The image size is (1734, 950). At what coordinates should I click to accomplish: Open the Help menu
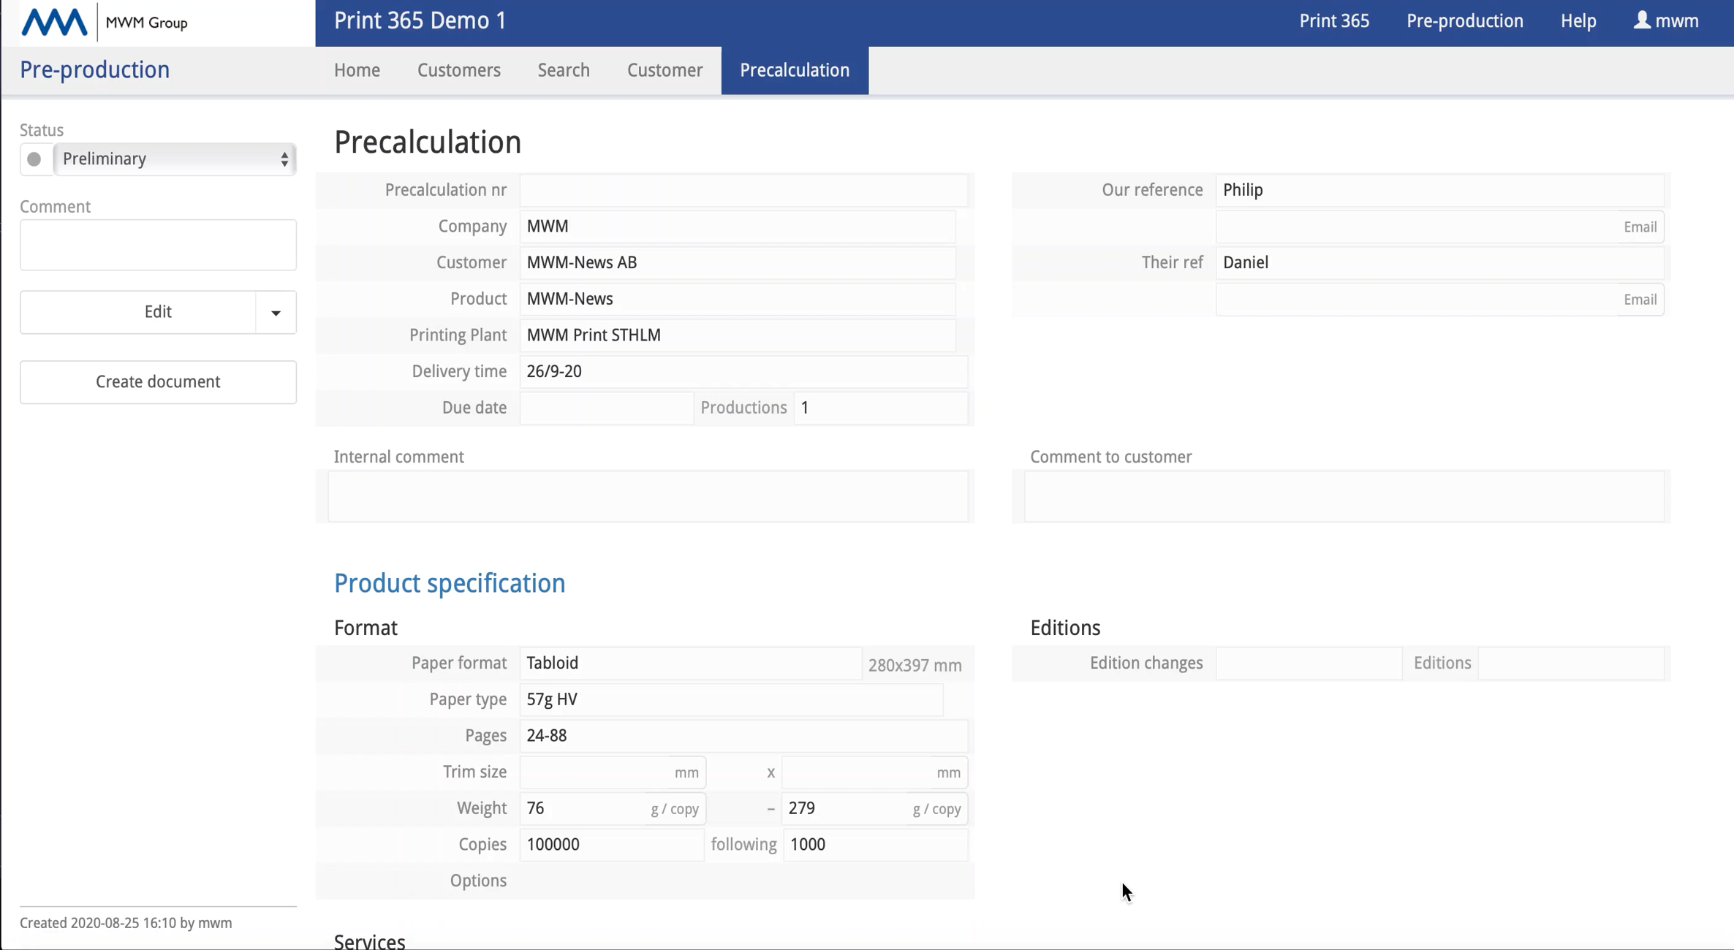pyautogui.click(x=1578, y=21)
